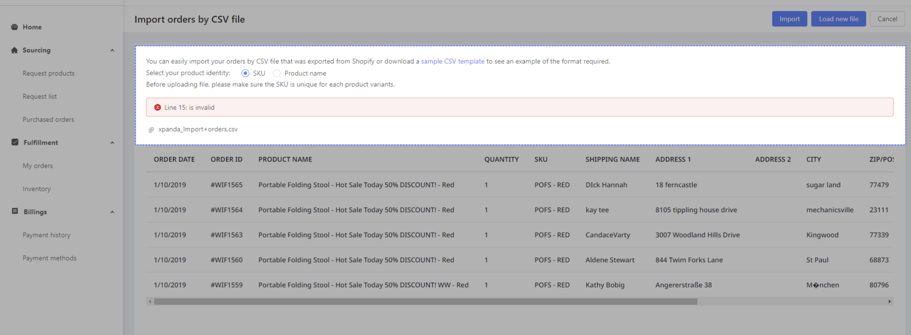Click the SKU column header
The width and height of the screenshot is (911, 335).
pos(541,159)
